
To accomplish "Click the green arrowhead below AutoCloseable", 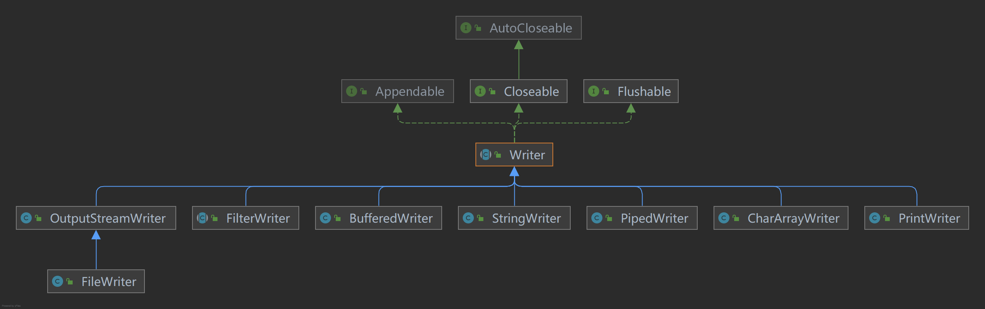I will click(519, 45).
